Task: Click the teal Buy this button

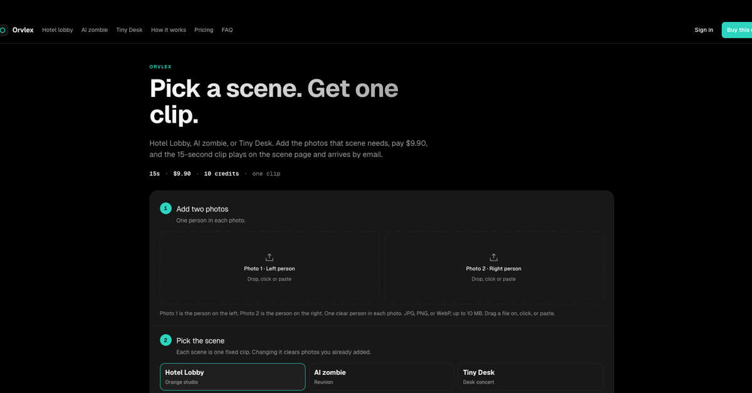Action: [x=737, y=30]
